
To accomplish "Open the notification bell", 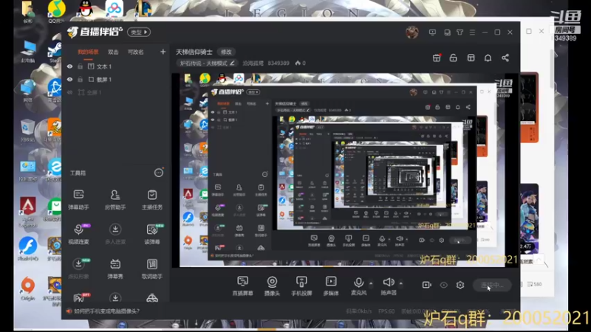I will coord(488,58).
